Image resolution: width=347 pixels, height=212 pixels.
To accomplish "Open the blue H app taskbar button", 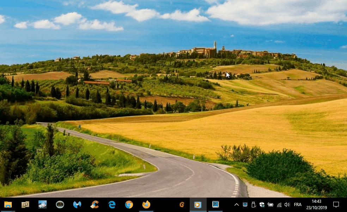I will click(x=215, y=205).
